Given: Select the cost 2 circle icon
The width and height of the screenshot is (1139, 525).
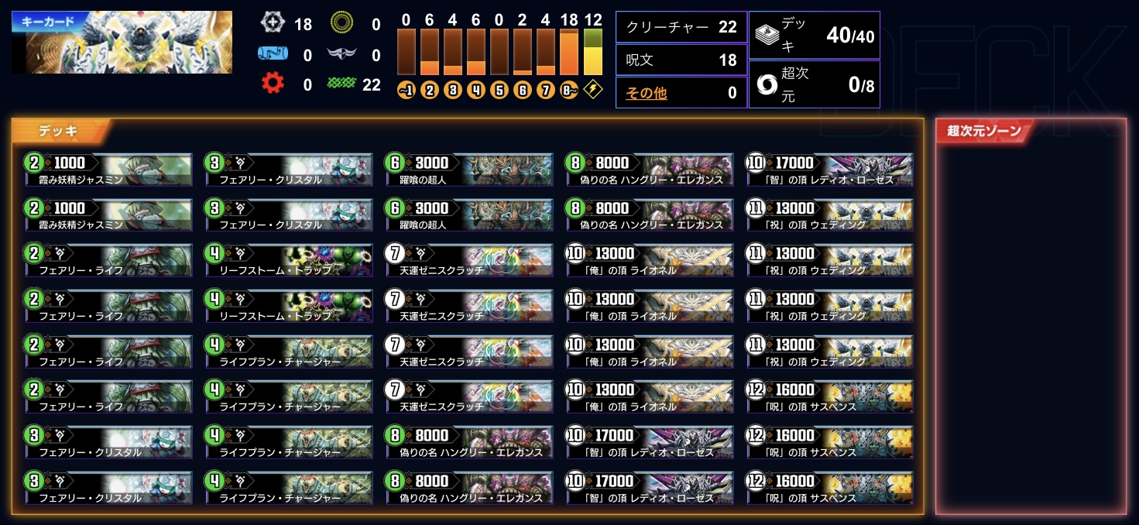Looking at the screenshot, I should 430,90.
